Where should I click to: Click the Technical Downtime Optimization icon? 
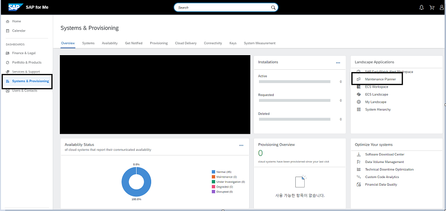click(x=359, y=170)
